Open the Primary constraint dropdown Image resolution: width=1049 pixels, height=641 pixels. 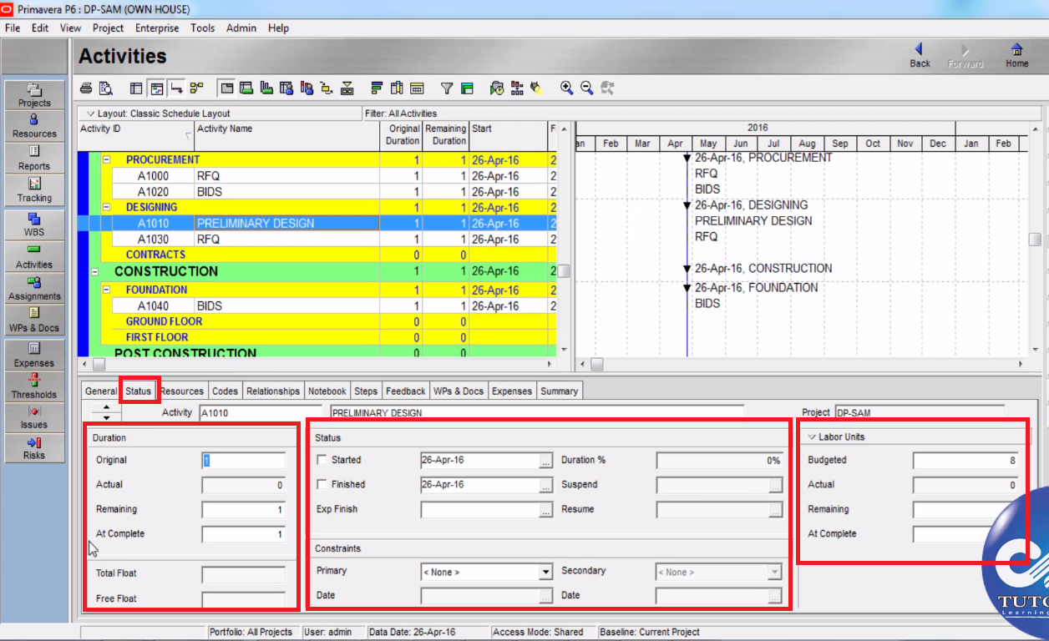coord(546,571)
